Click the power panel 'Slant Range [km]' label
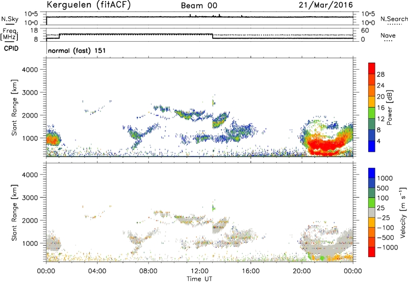408x282 pixels. click(x=14, y=107)
